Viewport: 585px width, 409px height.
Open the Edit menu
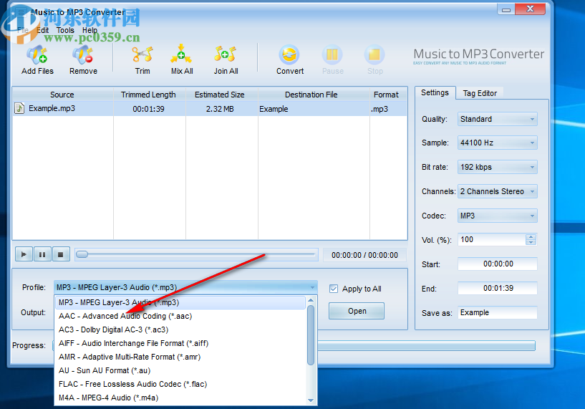[x=42, y=30]
